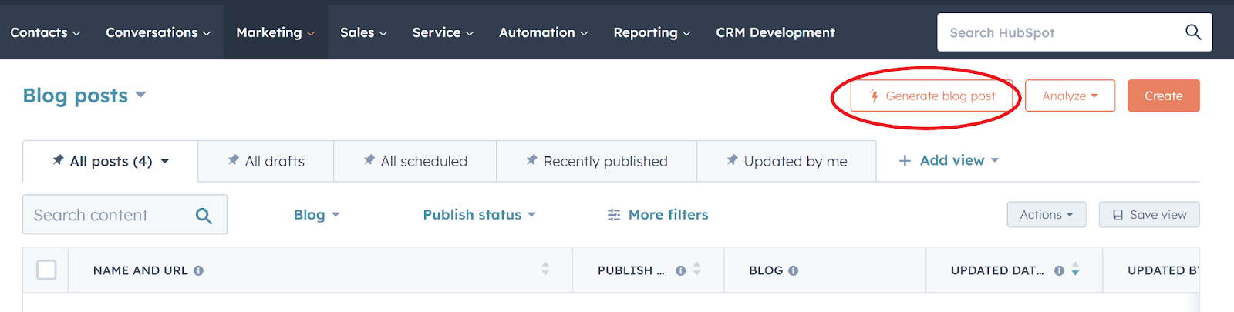Expand the Automation menu
Viewport: 1234px width, 312px height.
543,32
